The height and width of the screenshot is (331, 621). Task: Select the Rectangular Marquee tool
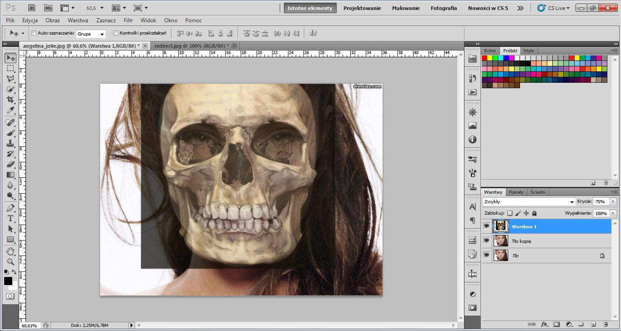click(x=10, y=68)
